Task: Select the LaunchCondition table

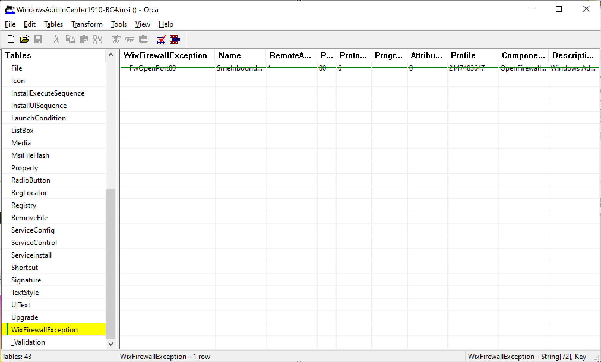Action: [x=54, y=118]
